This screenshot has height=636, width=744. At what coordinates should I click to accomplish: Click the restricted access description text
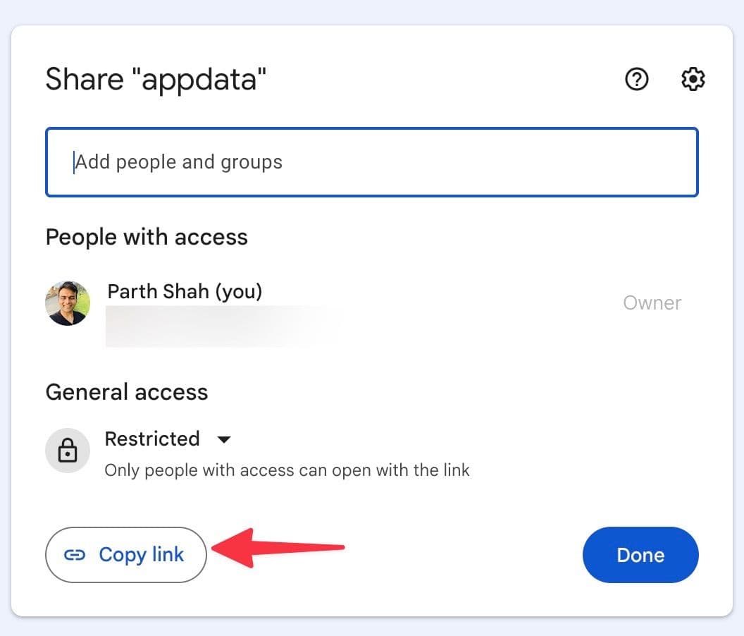[x=287, y=470]
